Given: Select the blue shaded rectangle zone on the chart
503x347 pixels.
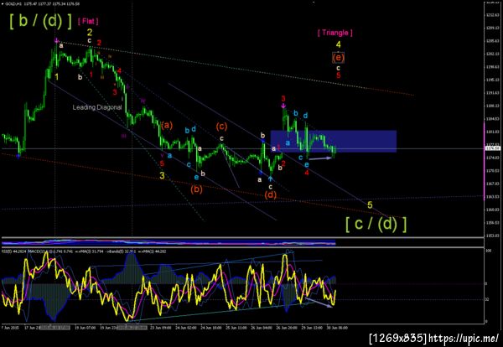Looking at the screenshot, I should click(x=334, y=141).
